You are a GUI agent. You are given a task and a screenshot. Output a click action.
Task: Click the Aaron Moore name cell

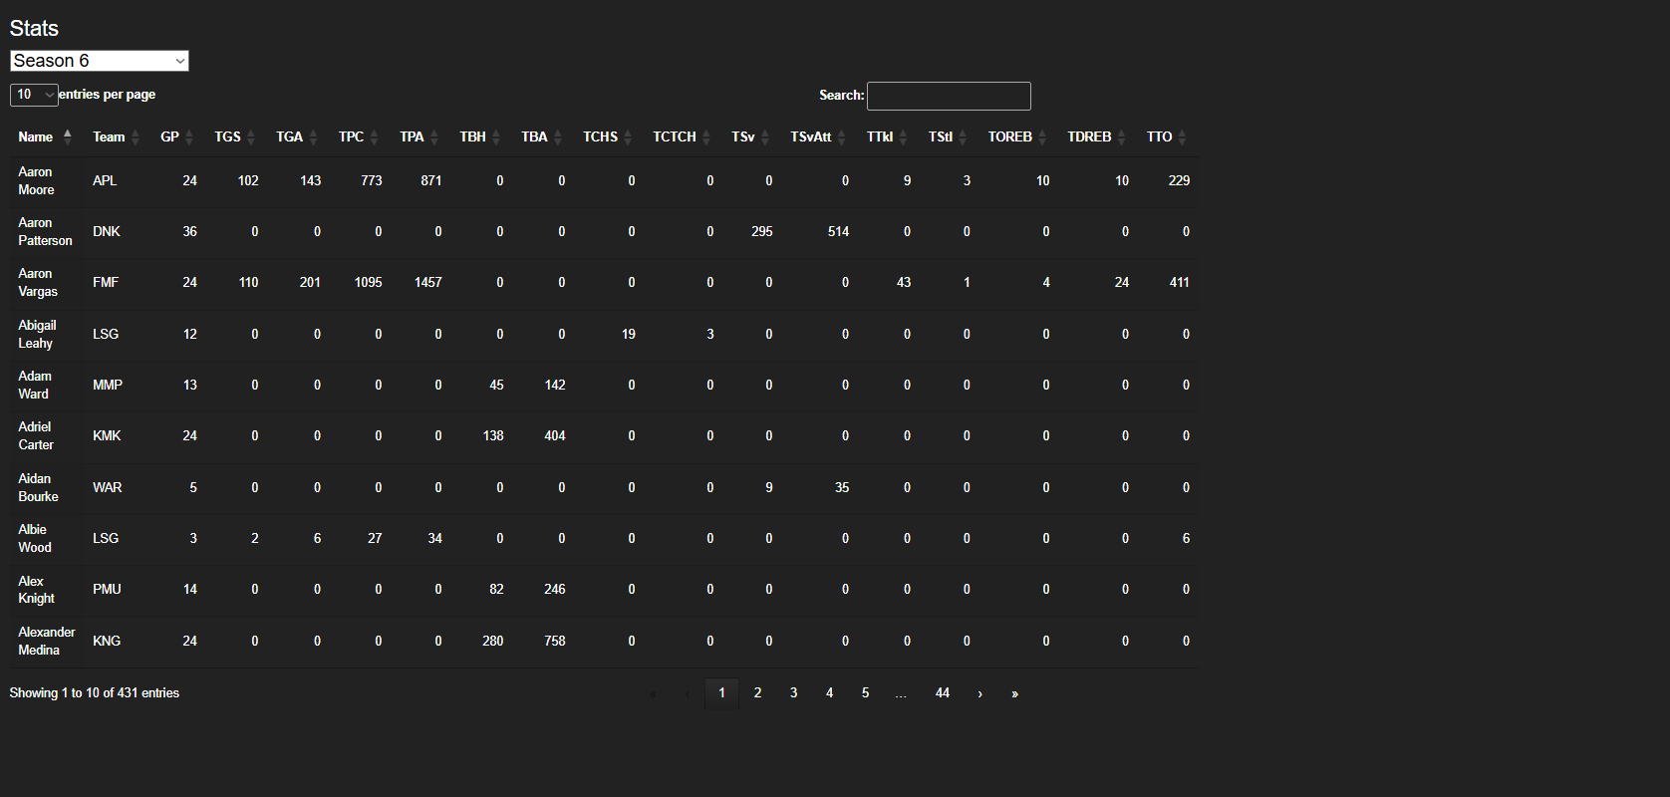(x=46, y=180)
